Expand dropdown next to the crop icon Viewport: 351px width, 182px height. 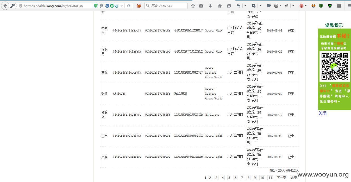coord(260,5)
